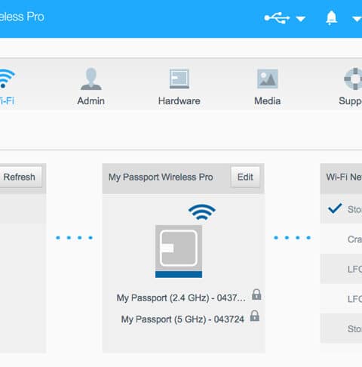Switch to the Admin tab label

pyautogui.click(x=91, y=101)
